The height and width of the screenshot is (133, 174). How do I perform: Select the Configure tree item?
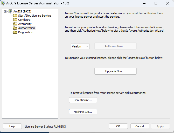click(x=24, y=20)
